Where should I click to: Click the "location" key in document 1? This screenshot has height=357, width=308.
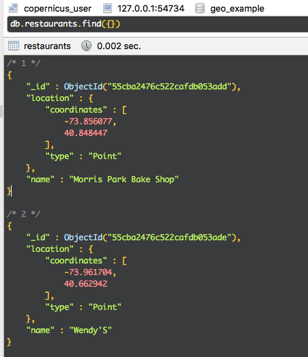coord(50,98)
